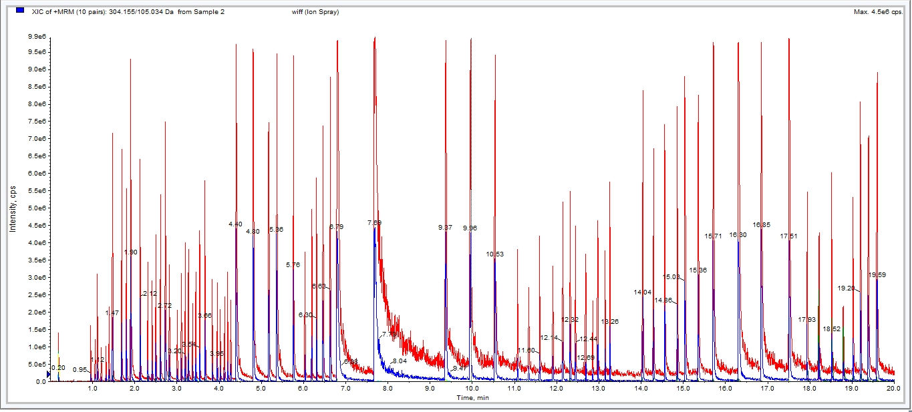Image resolution: width=912 pixels, height=412 pixels.
Task: Select the peak label 5.76
Action: pyautogui.click(x=293, y=265)
